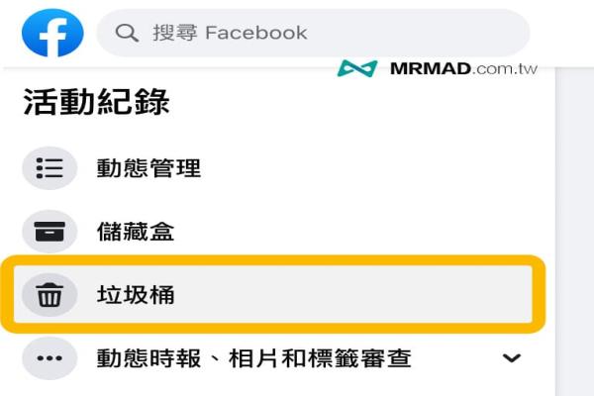Select the 儲藏盒 menu entry
The height and width of the screenshot is (396, 594).
click(136, 232)
